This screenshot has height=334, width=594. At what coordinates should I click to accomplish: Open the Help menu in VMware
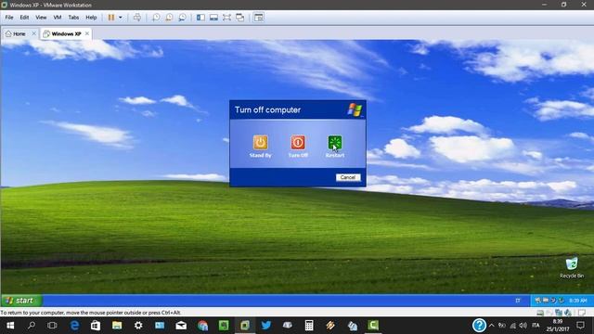click(x=91, y=18)
